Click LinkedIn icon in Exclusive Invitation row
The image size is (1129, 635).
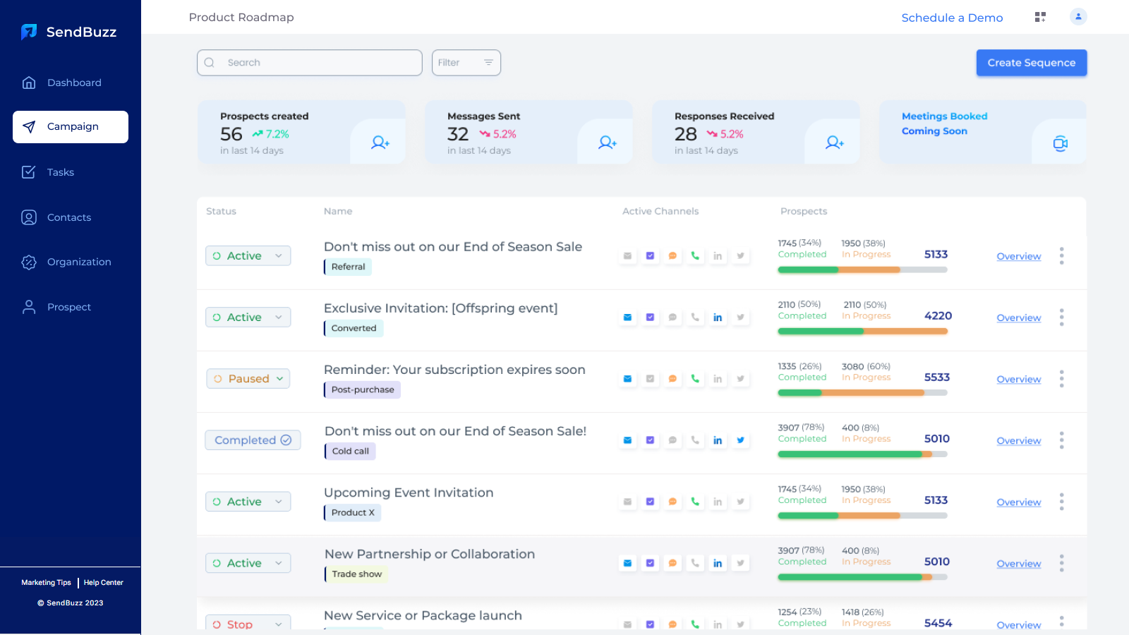[718, 317]
